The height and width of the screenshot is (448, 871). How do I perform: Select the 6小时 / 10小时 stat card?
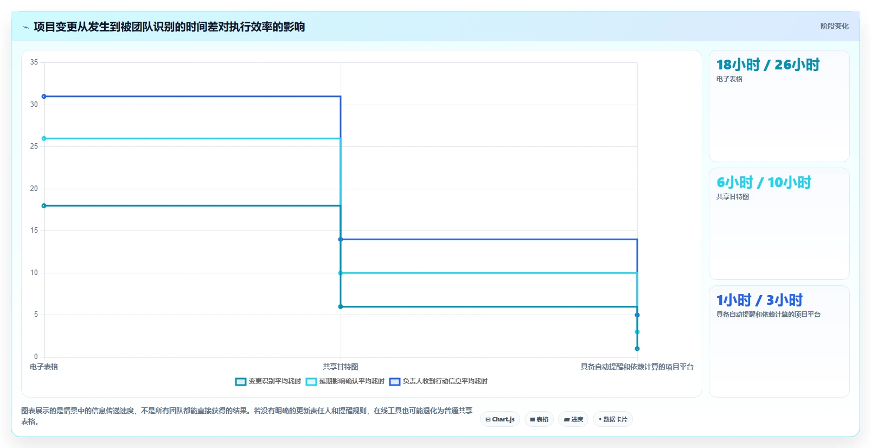(x=779, y=223)
